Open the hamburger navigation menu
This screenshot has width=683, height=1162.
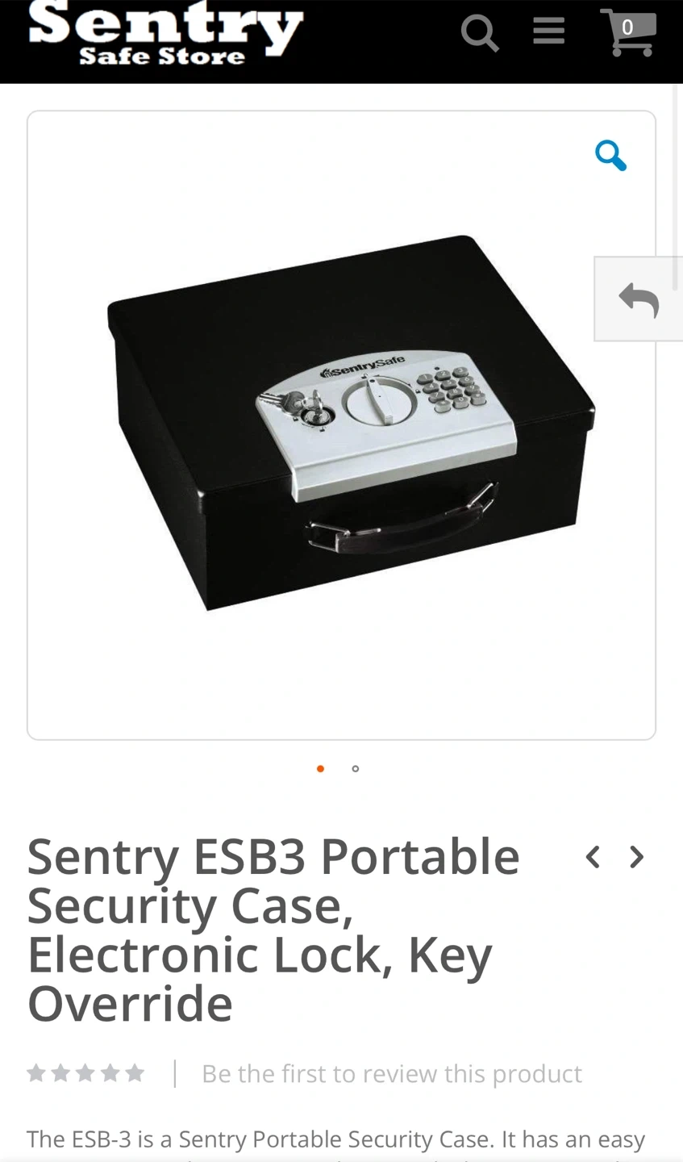tap(548, 31)
